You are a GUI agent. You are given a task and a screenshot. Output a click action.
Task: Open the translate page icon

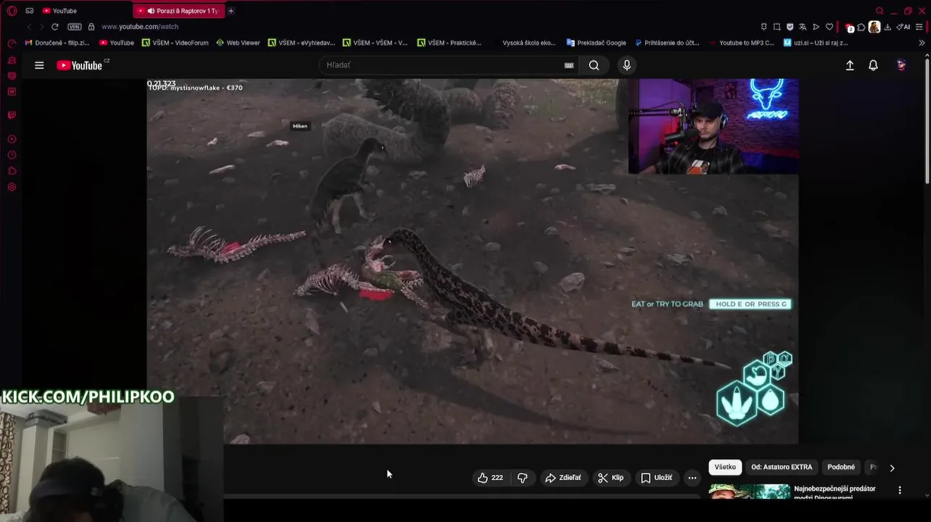click(803, 27)
